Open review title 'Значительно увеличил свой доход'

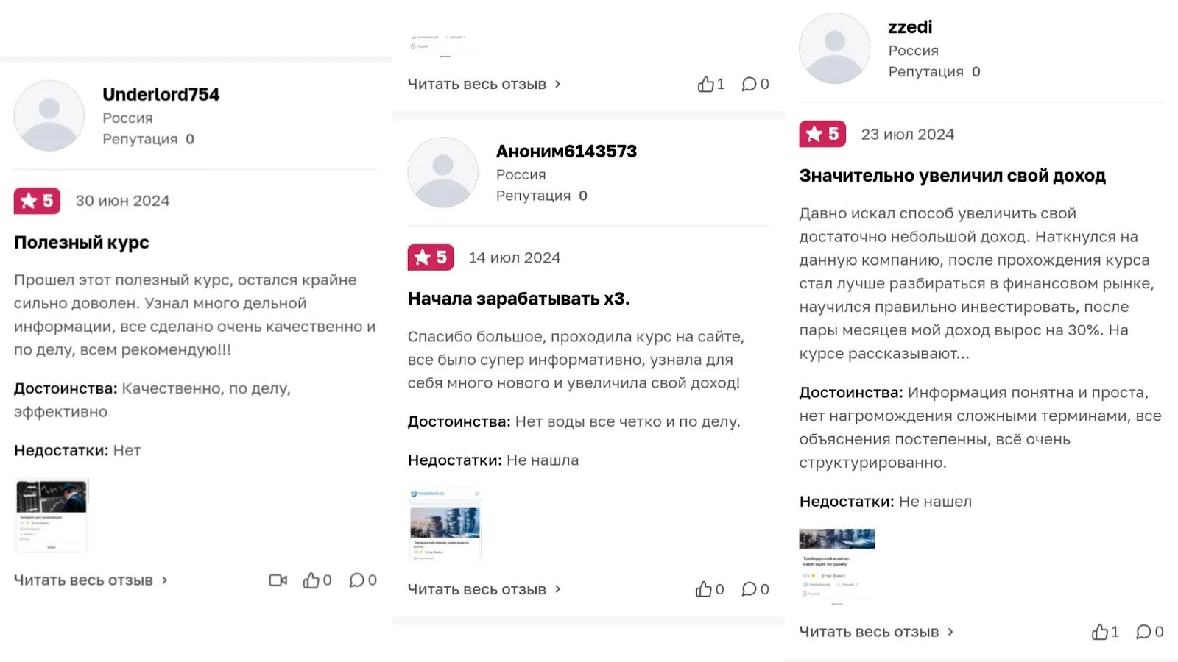(x=953, y=176)
